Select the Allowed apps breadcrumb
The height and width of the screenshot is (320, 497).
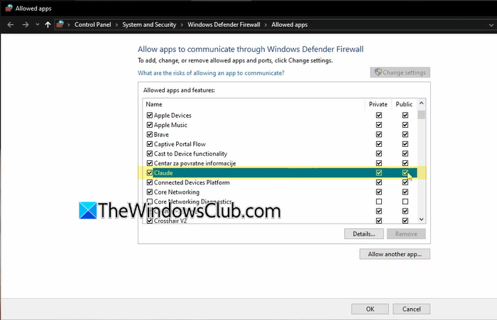pyautogui.click(x=290, y=25)
